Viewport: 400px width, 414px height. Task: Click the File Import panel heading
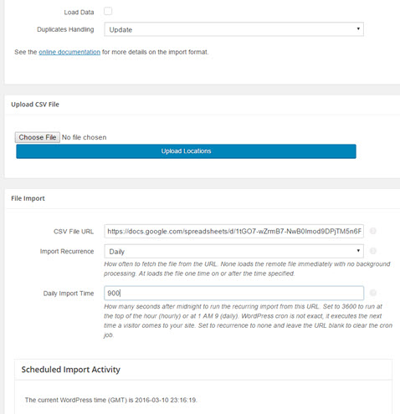click(x=28, y=198)
